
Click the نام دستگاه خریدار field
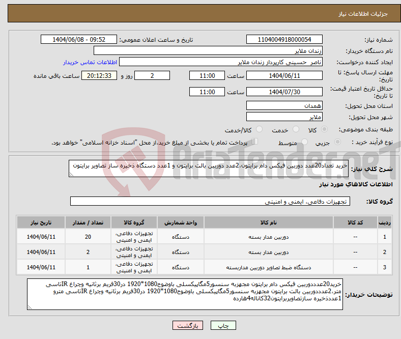(x=208, y=51)
